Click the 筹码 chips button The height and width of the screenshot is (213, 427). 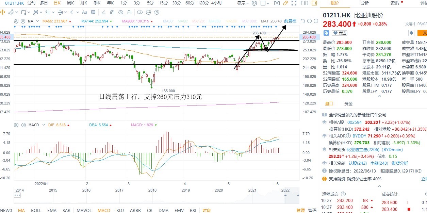[x=312, y=210]
